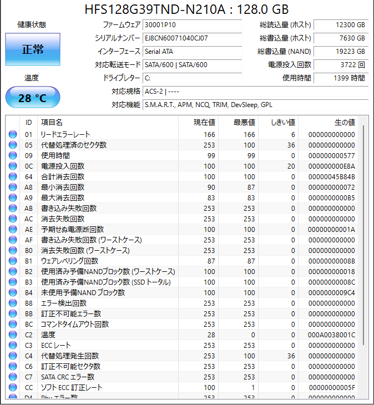Click status orb of row 05 代替処理済のセクタ数
The image size is (374, 405).
13,145
